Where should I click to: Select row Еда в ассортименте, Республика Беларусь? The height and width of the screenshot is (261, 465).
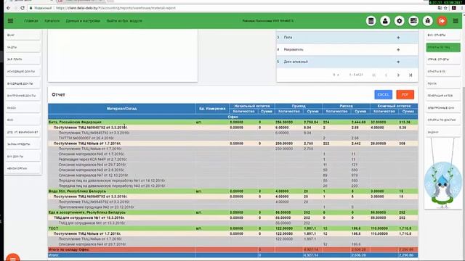click(x=232, y=212)
